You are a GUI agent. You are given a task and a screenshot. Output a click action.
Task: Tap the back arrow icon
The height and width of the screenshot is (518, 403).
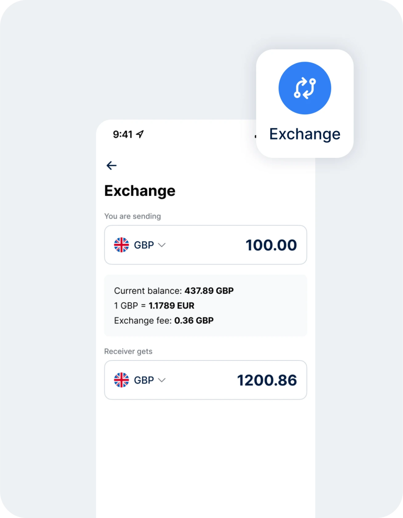(112, 165)
